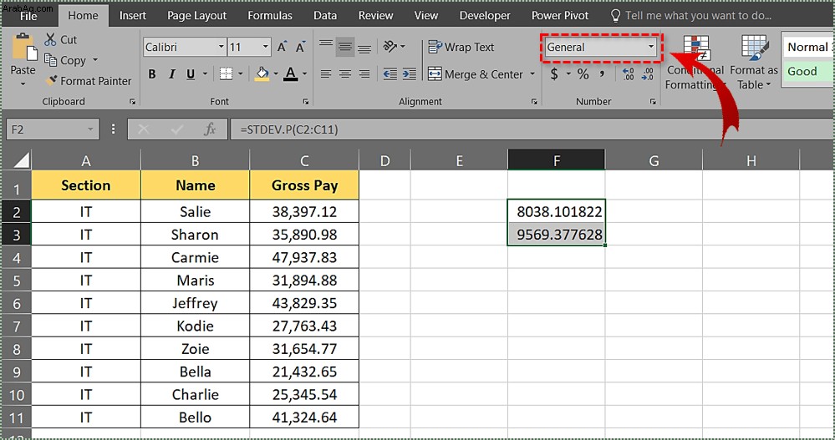
Task: Expand borders options arrow
Action: [x=240, y=74]
